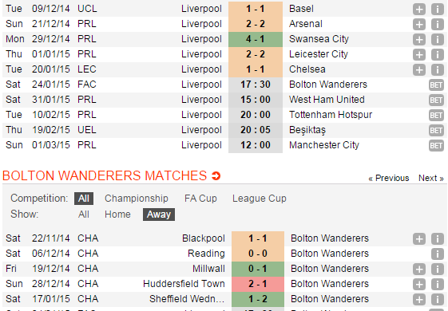Toggle the Away show filter
This screenshot has width=448, height=311.
click(x=159, y=215)
